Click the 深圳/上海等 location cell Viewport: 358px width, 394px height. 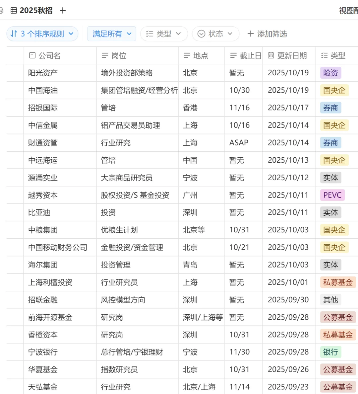click(x=202, y=317)
